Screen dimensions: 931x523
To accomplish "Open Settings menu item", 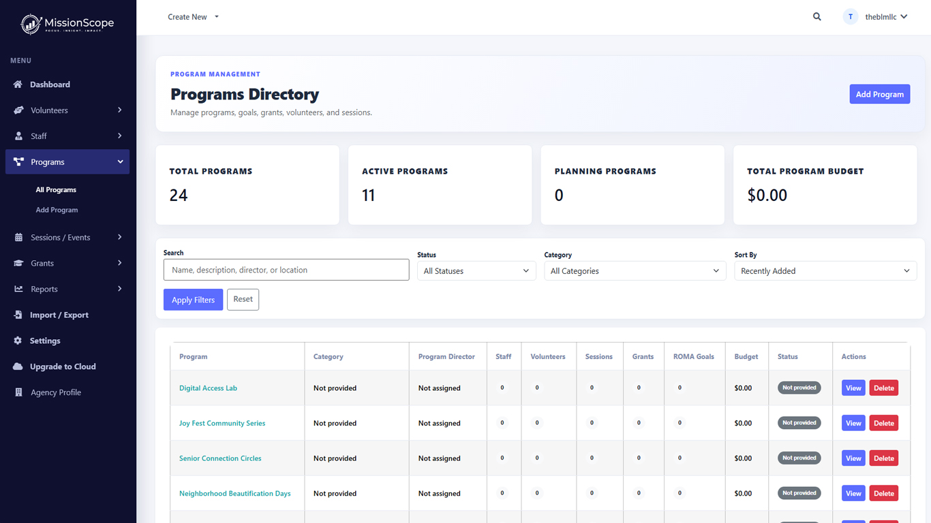I will (45, 340).
